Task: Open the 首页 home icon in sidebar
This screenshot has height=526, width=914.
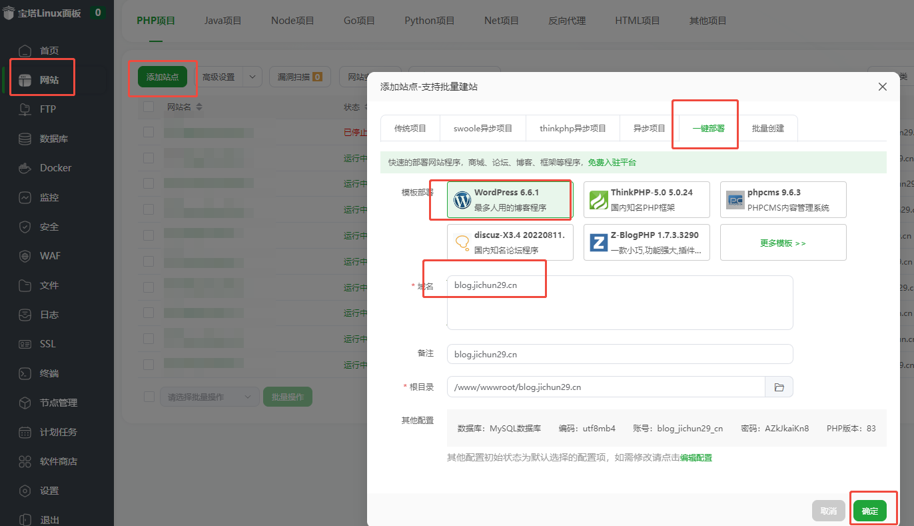Action: pos(25,51)
